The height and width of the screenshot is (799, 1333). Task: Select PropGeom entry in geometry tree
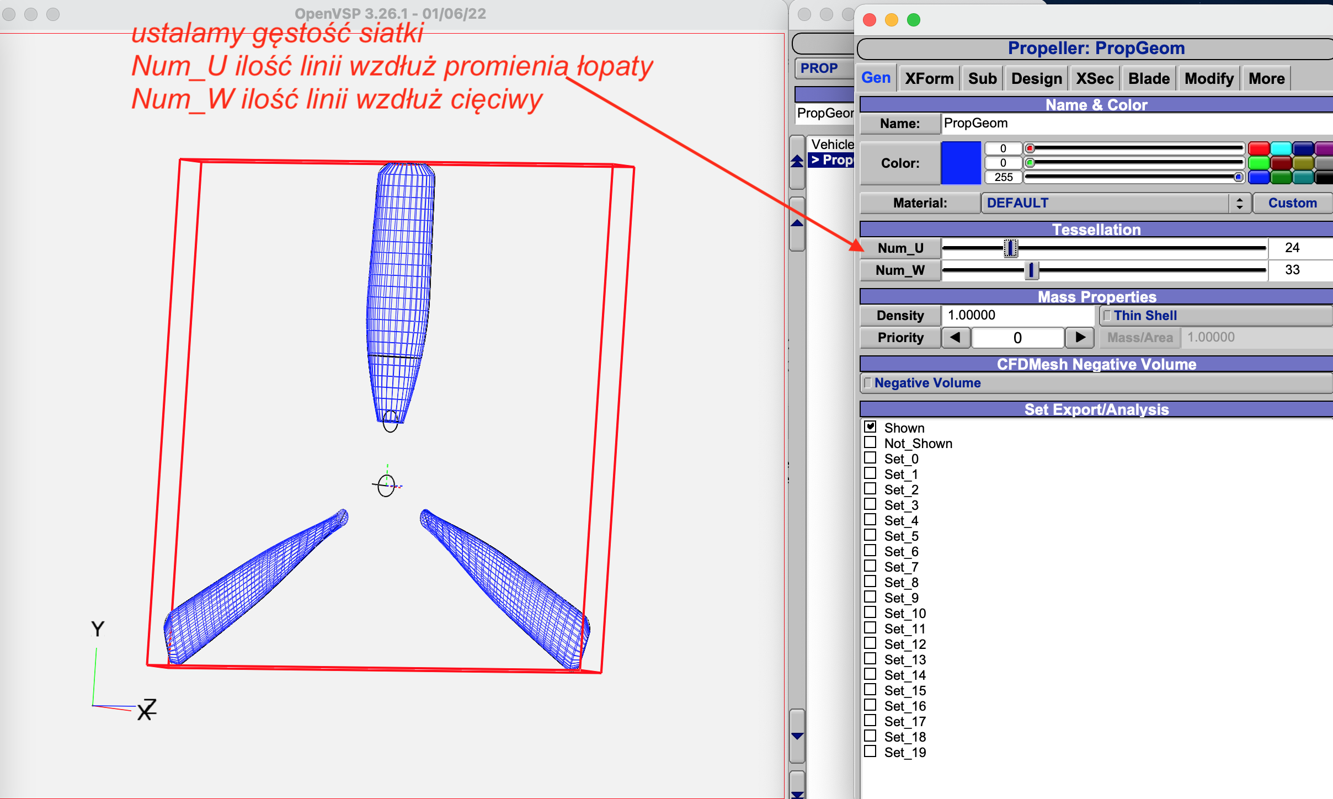[x=831, y=160]
